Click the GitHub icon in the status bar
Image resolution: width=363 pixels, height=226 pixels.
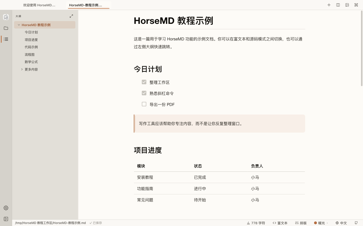pos(356,223)
